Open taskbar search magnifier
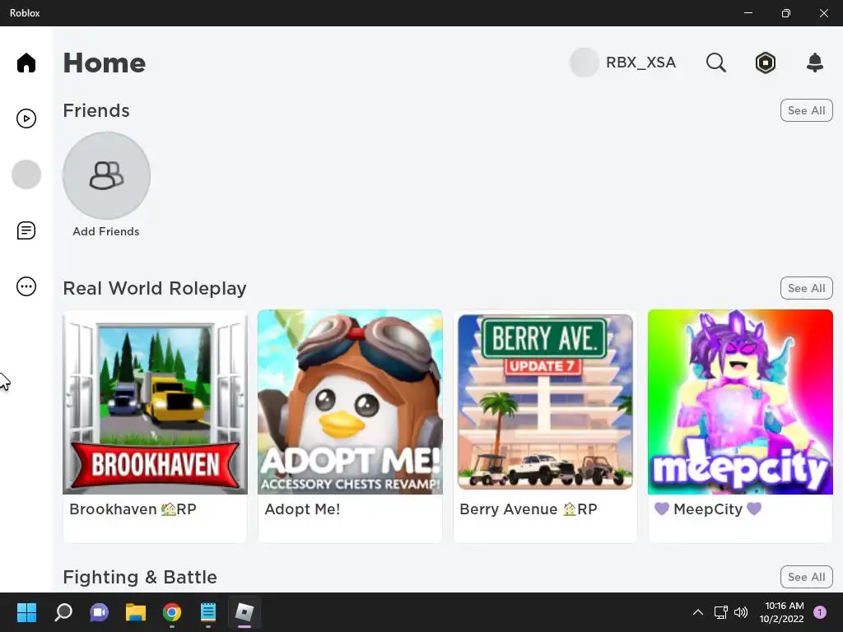This screenshot has height=632, width=843. point(63,612)
